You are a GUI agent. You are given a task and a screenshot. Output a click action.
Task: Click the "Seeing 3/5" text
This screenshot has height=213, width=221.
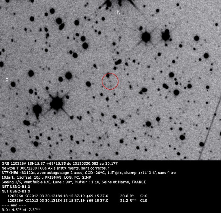(12, 182)
